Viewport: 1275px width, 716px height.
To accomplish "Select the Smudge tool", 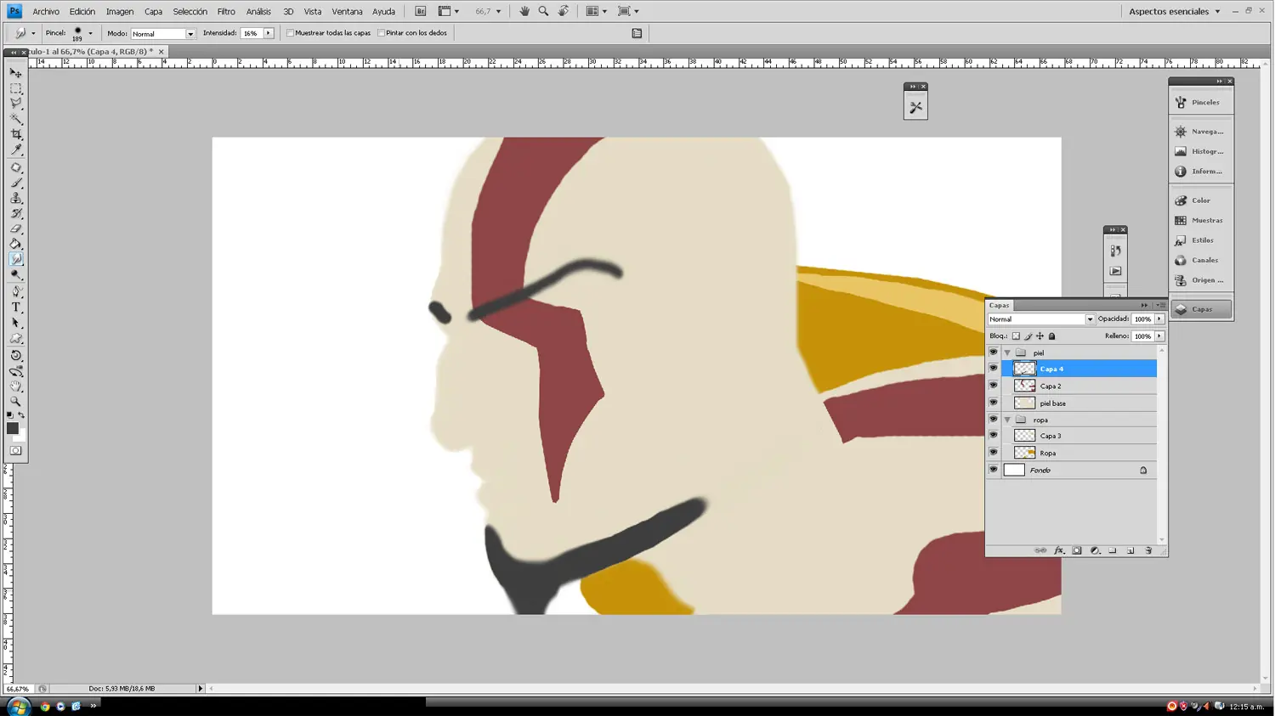I will coord(15,260).
